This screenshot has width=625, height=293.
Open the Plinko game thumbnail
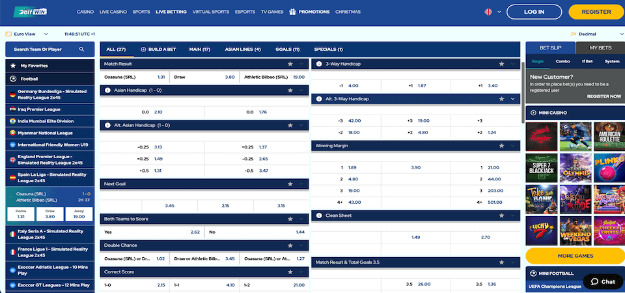(x=609, y=168)
